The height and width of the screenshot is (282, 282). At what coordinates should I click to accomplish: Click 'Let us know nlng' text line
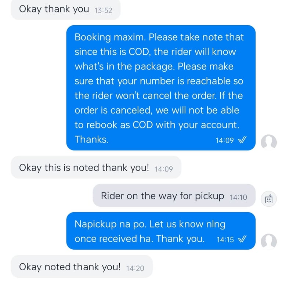[x=187, y=224]
